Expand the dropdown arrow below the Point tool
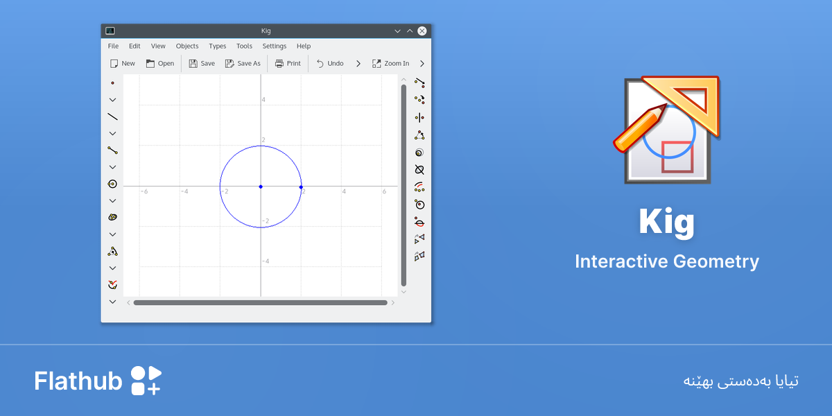832x416 pixels. click(x=112, y=100)
